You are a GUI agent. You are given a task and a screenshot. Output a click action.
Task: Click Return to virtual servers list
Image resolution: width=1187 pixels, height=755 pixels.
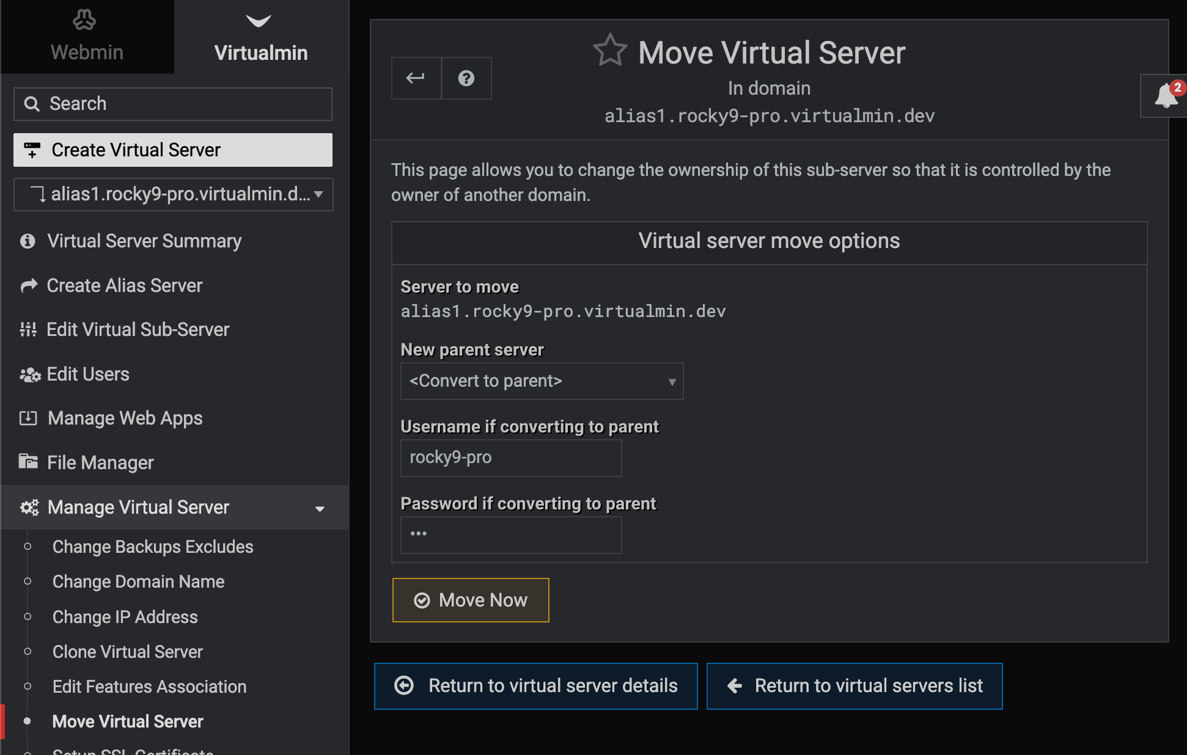click(854, 686)
